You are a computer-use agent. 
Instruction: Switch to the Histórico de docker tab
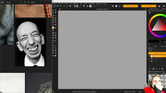163,46
